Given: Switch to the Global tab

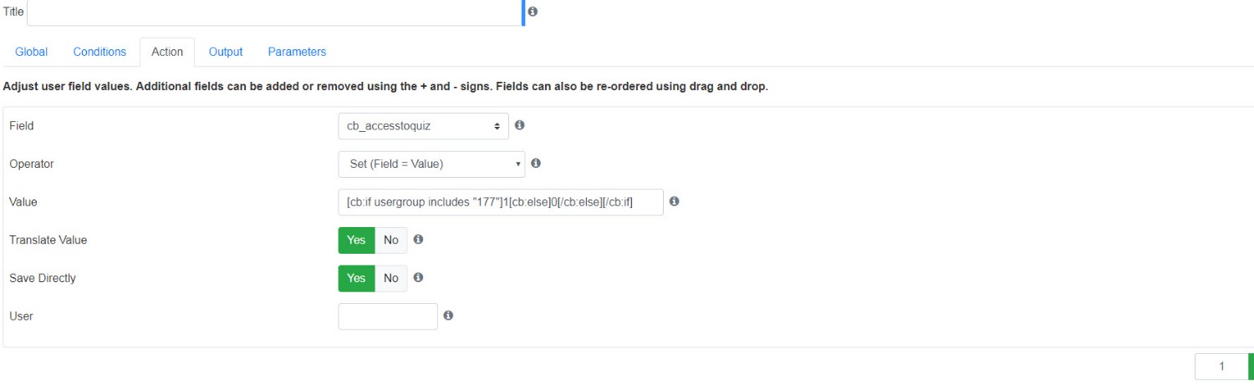Looking at the screenshot, I should click(32, 52).
